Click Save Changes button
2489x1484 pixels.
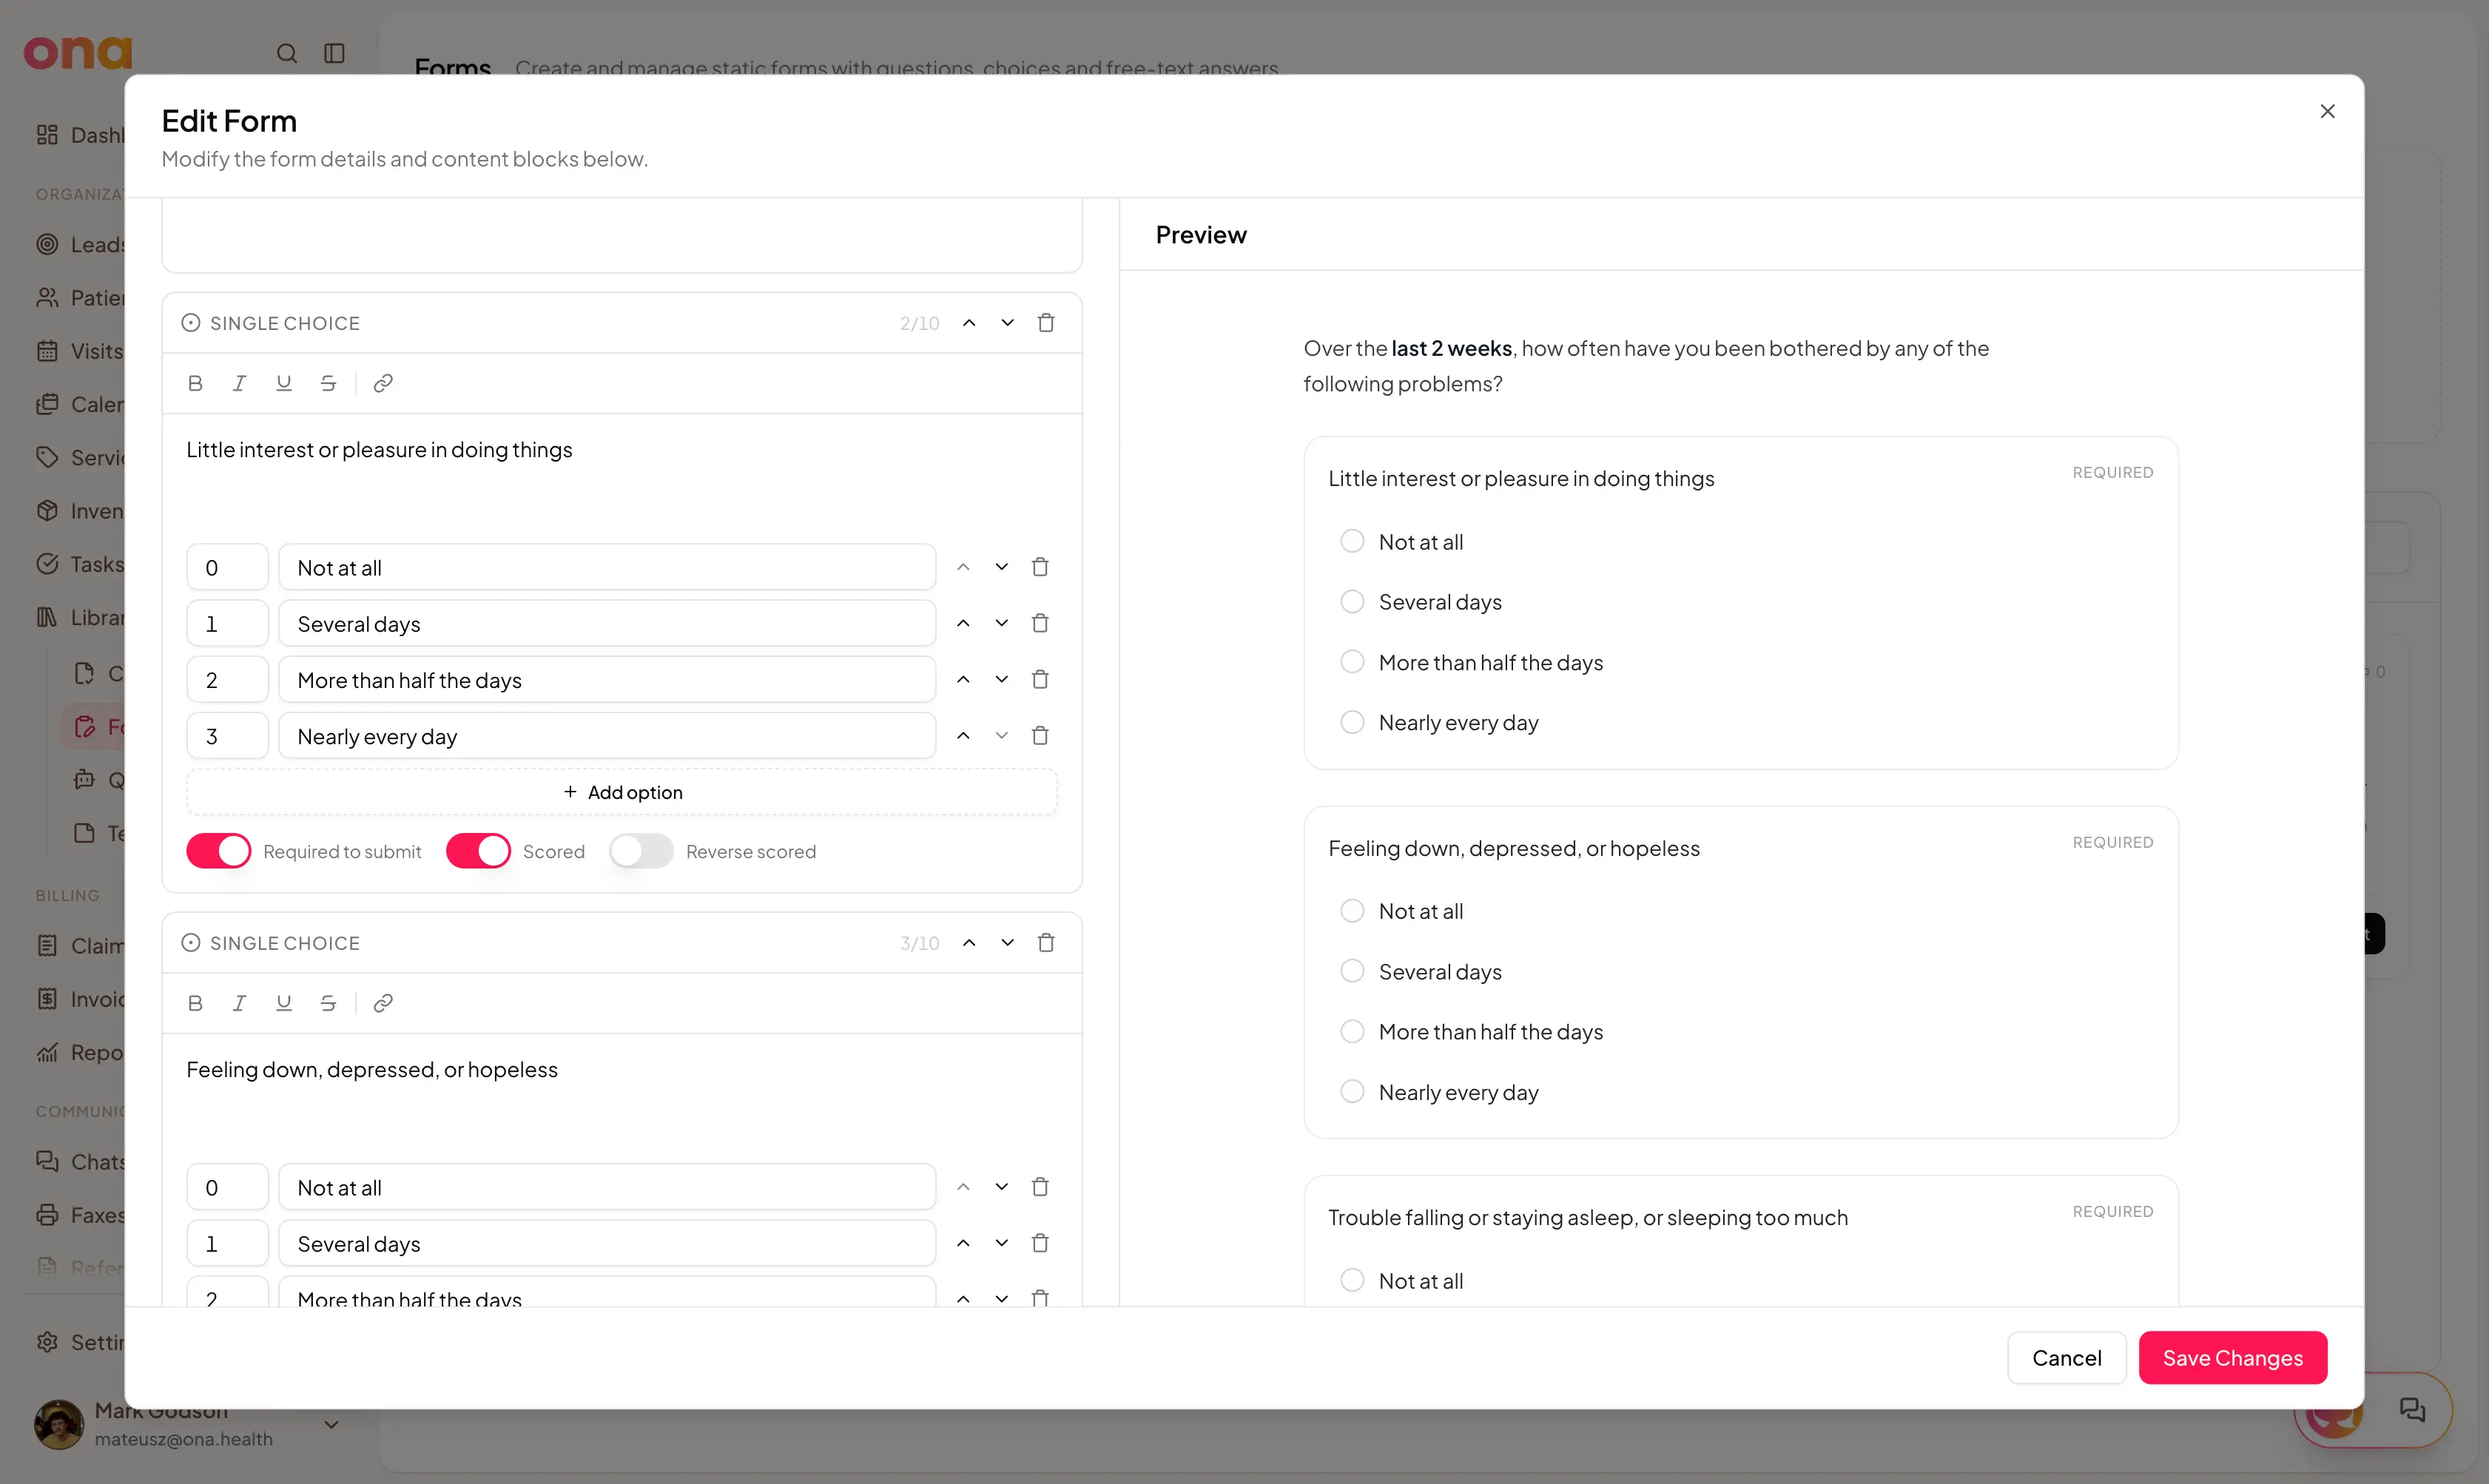[2232, 1358]
